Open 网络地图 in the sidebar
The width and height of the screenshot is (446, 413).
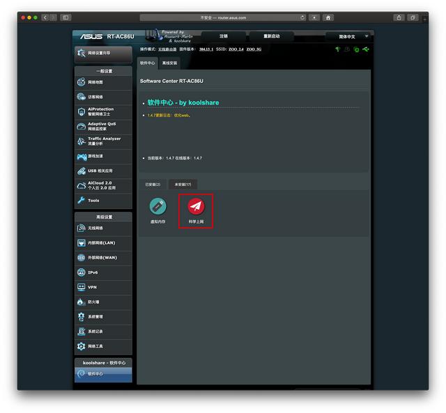click(104, 82)
